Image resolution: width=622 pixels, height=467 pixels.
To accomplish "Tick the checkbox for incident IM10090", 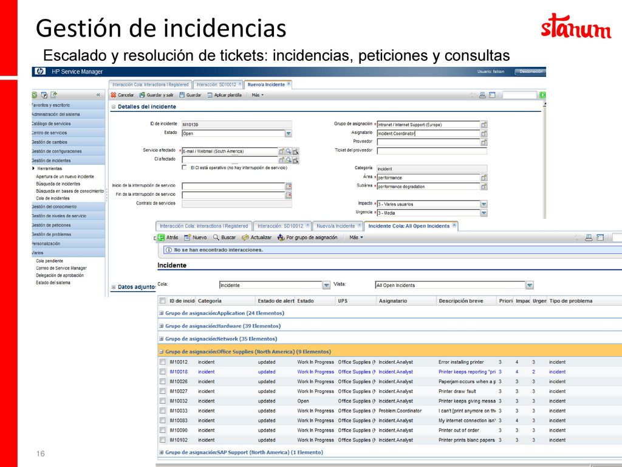I will (x=163, y=430).
